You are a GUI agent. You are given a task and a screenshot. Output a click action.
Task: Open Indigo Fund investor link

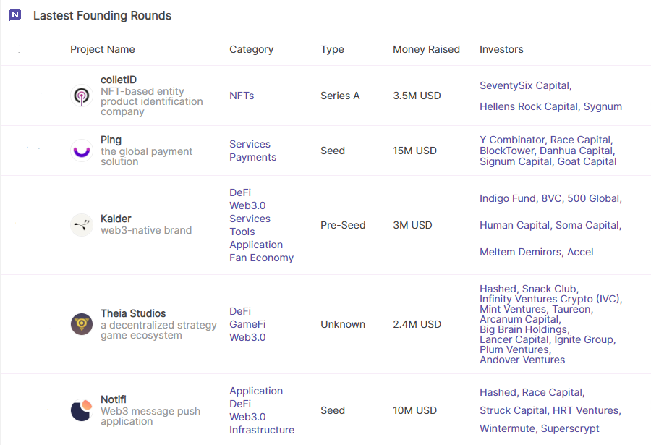509,198
